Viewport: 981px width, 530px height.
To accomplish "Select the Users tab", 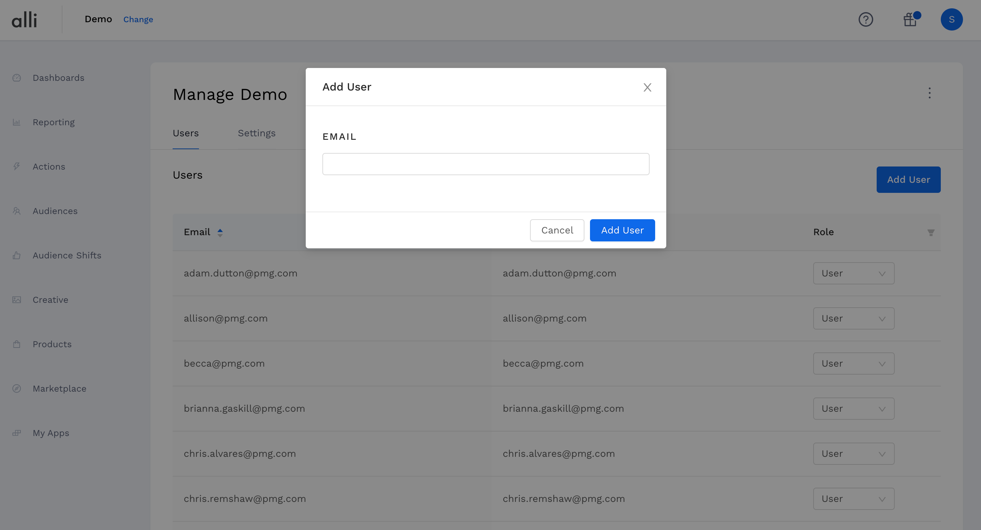I will pyautogui.click(x=185, y=133).
